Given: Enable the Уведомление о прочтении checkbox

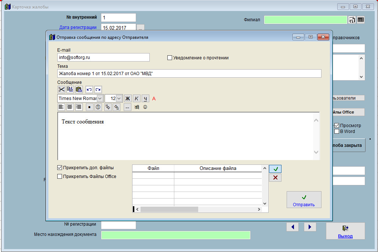Looking at the screenshot, I should [x=170, y=58].
